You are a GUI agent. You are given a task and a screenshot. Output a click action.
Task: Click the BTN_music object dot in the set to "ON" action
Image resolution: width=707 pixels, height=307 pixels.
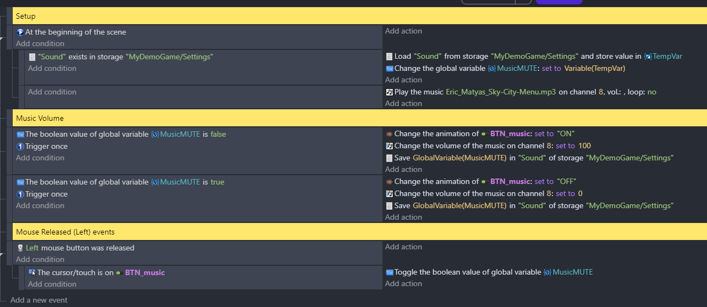pyautogui.click(x=484, y=134)
